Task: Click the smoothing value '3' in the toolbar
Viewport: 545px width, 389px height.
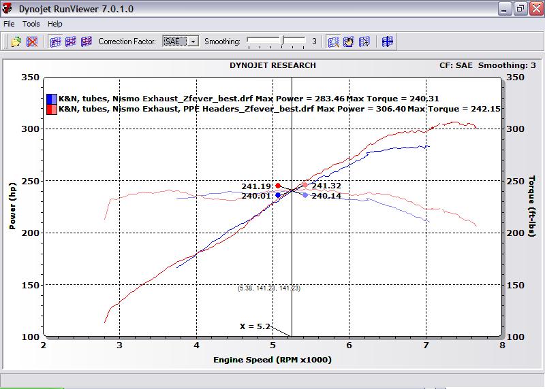Action: [x=314, y=41]
